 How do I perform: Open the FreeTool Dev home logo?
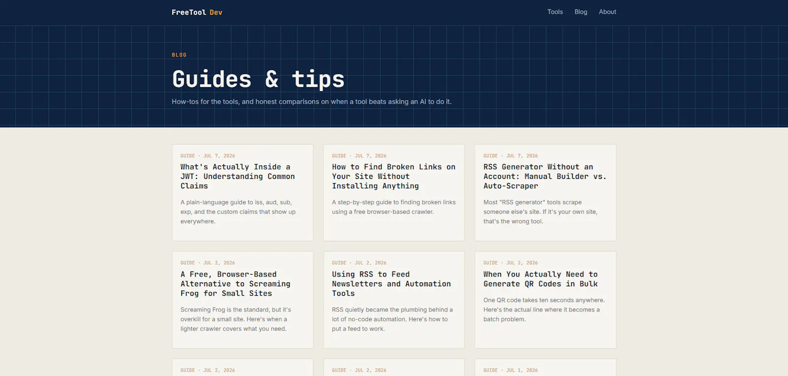(x=197, y=12)
